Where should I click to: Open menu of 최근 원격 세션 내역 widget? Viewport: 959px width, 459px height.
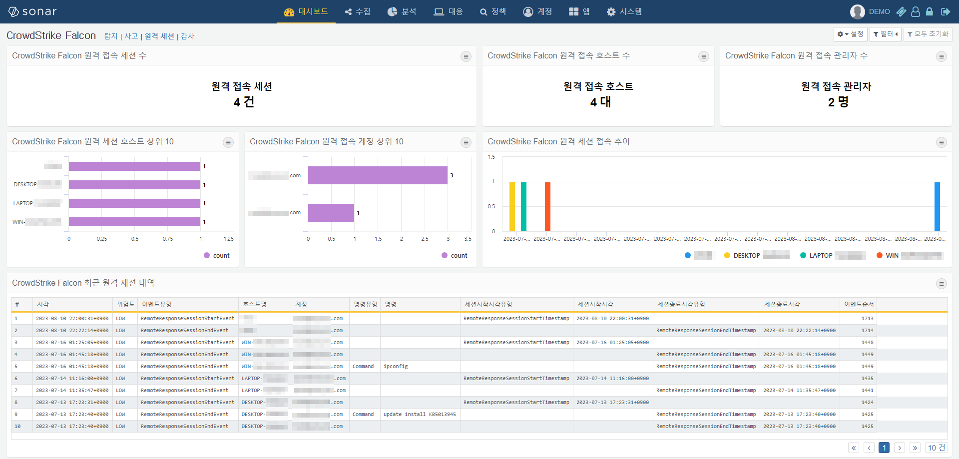(942, 284)
